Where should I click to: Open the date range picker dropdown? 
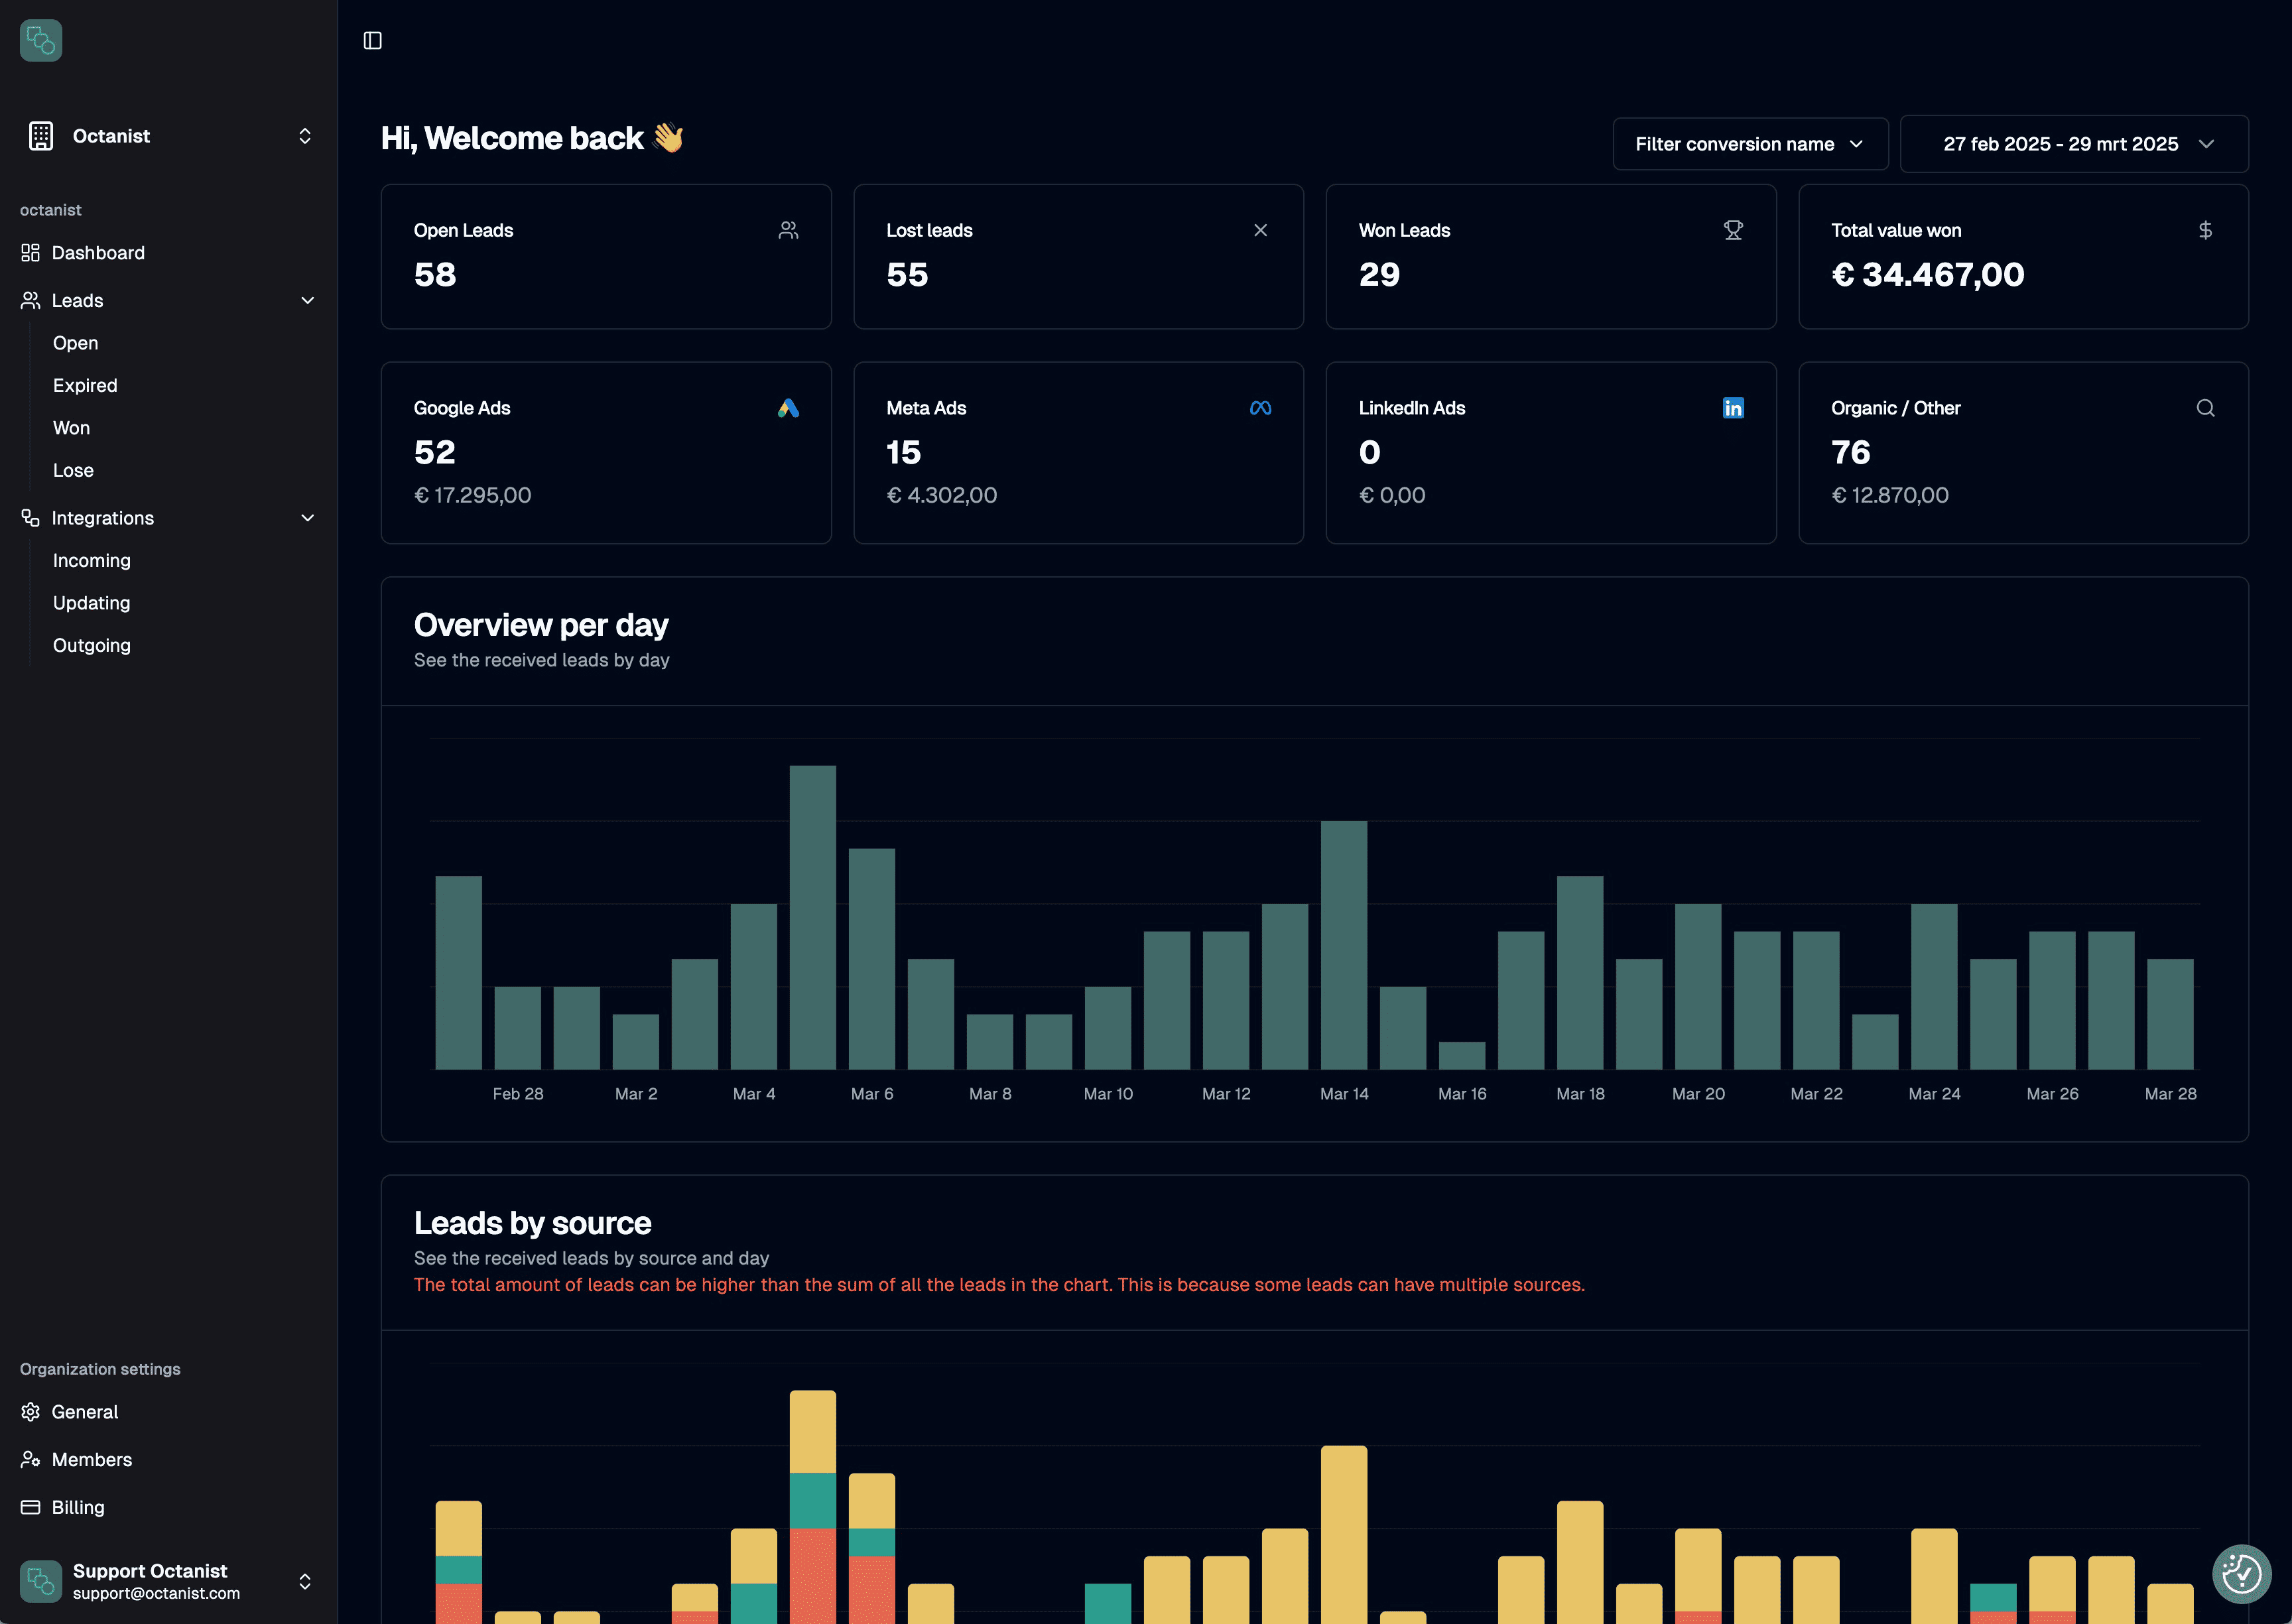pos(2074,143)
